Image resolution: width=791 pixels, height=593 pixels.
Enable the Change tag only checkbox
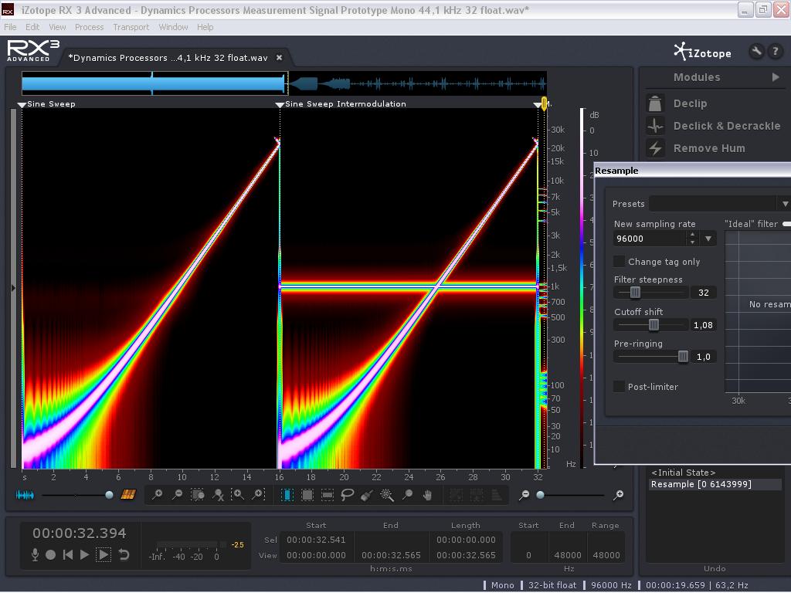pos(620,262)
